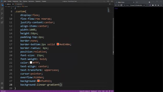Open Source Control view in activity bar

point(2,14)
